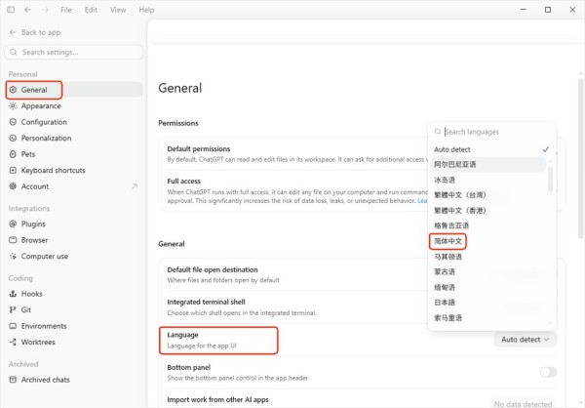
Task: Click the language list scrollbar thumb
Action: tap(550, 180)
